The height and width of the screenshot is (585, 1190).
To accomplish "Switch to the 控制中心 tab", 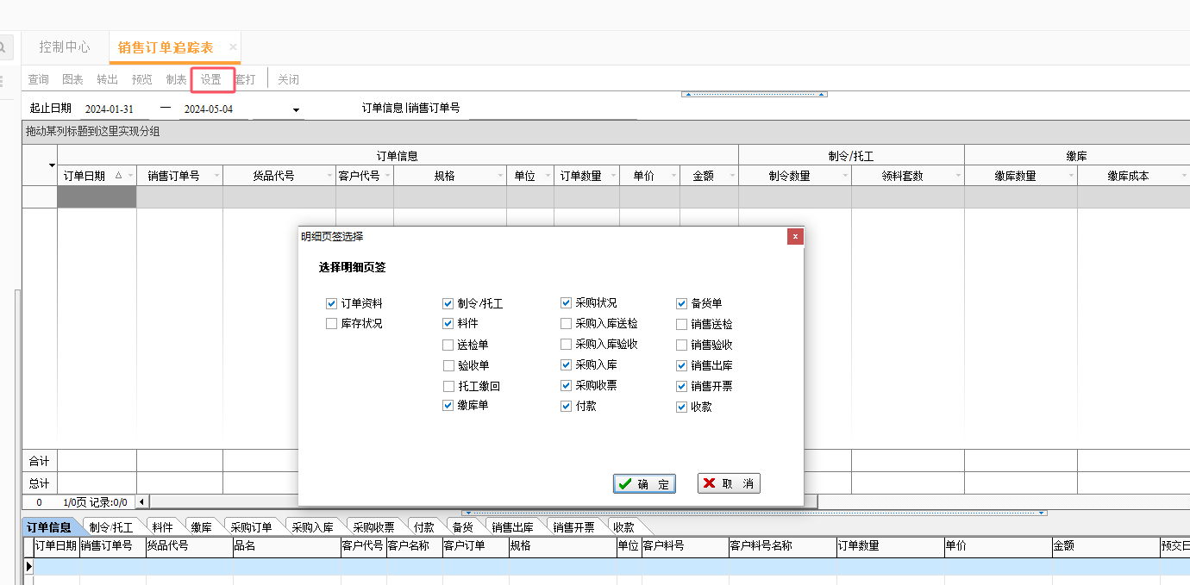I will (x=65, y=47).
